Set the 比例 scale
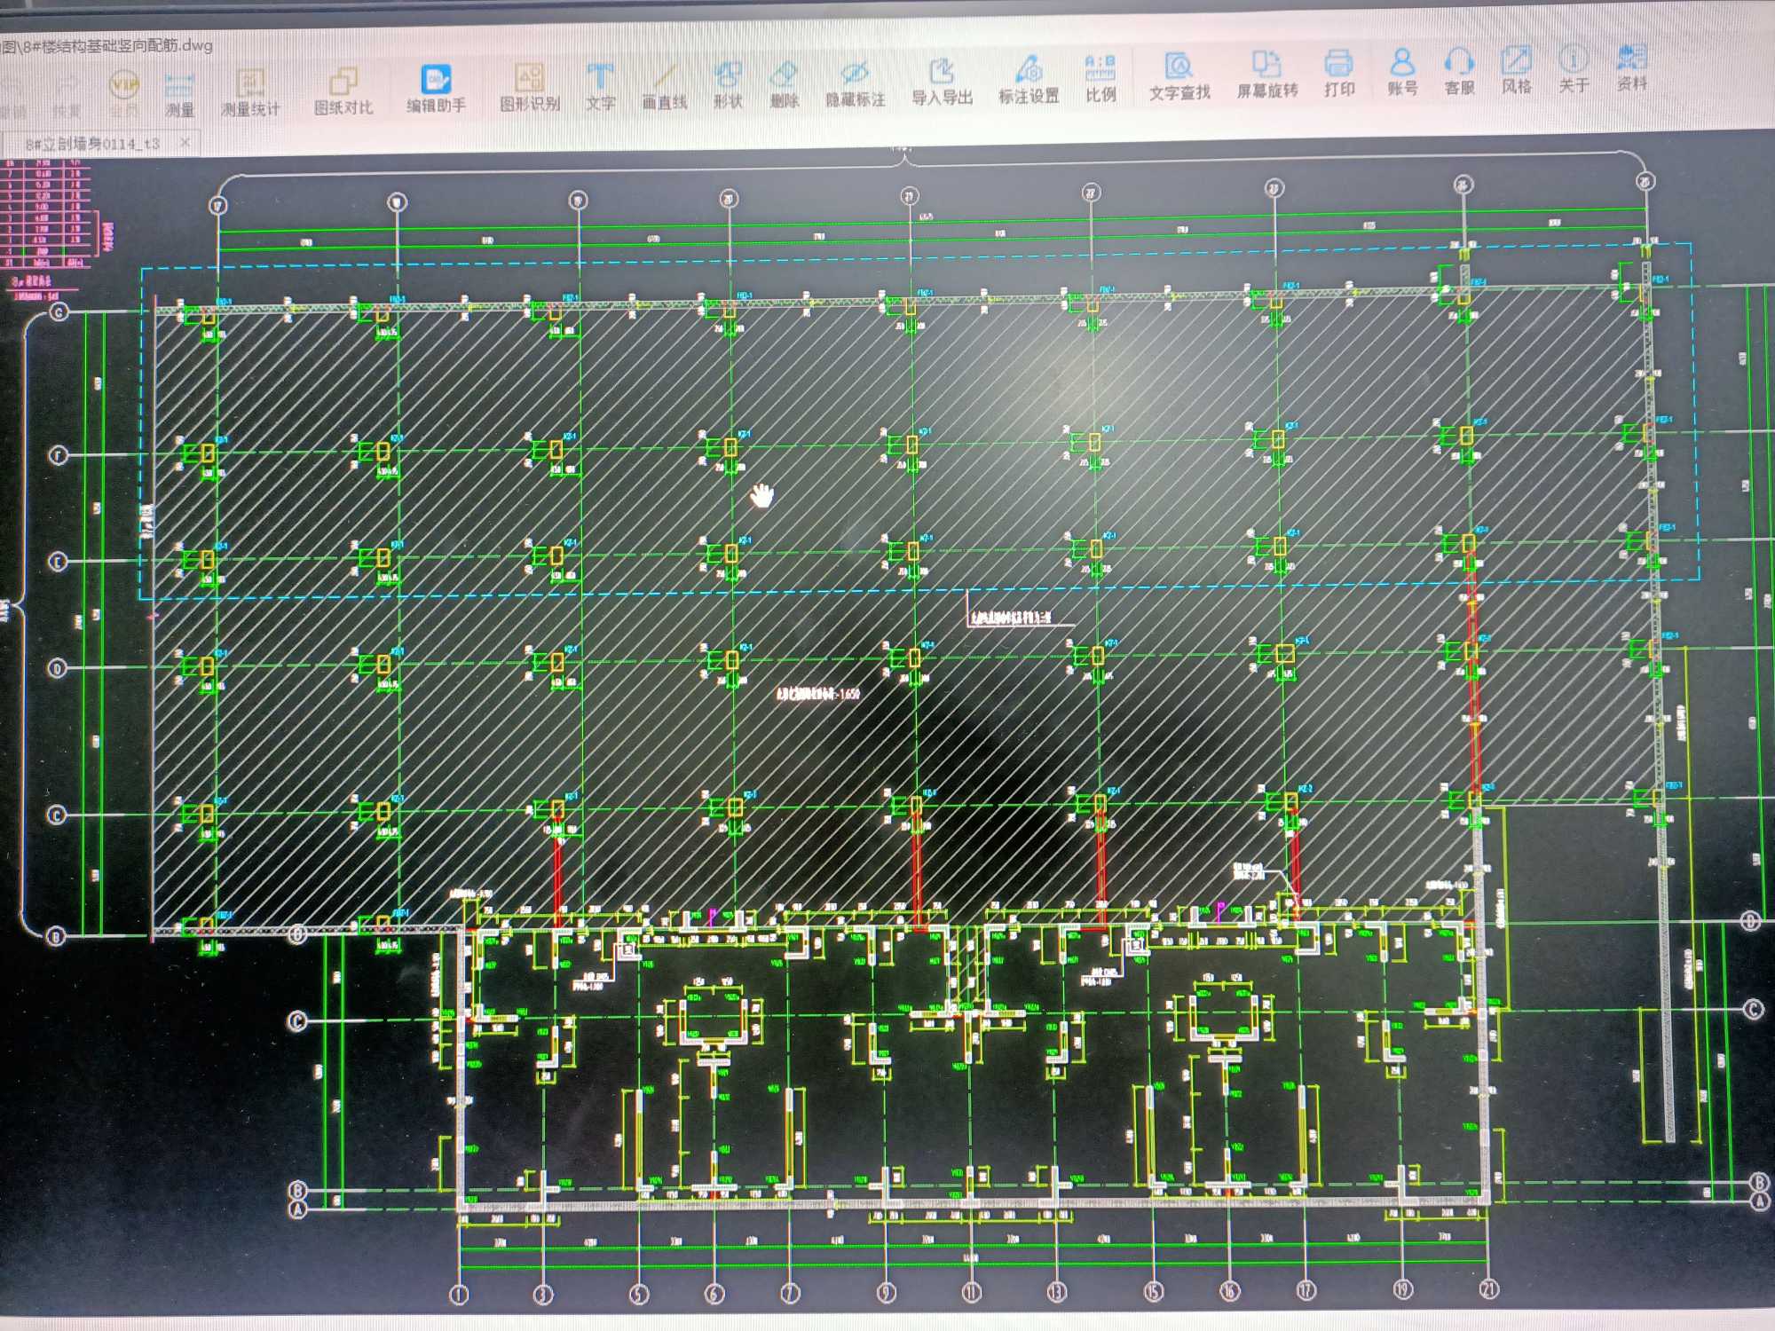Image resolution: width=1775 pixels, height=1331 pixels. [x=1100, y=78]
